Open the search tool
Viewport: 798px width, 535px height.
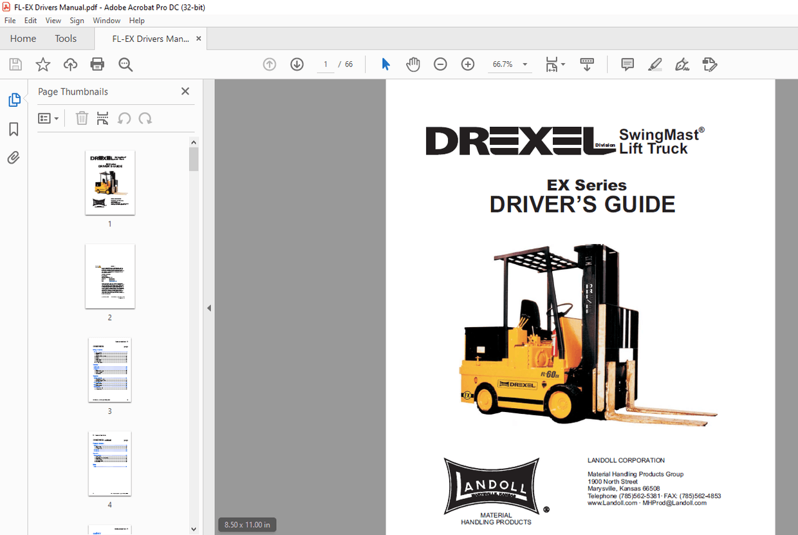pos(125,64)
